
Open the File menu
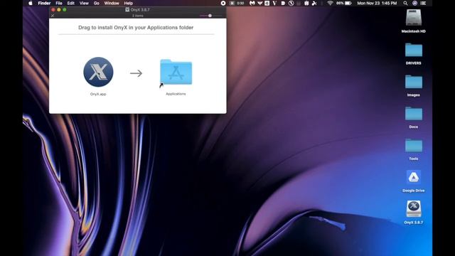pyautogui.click(x=59, y=3)
